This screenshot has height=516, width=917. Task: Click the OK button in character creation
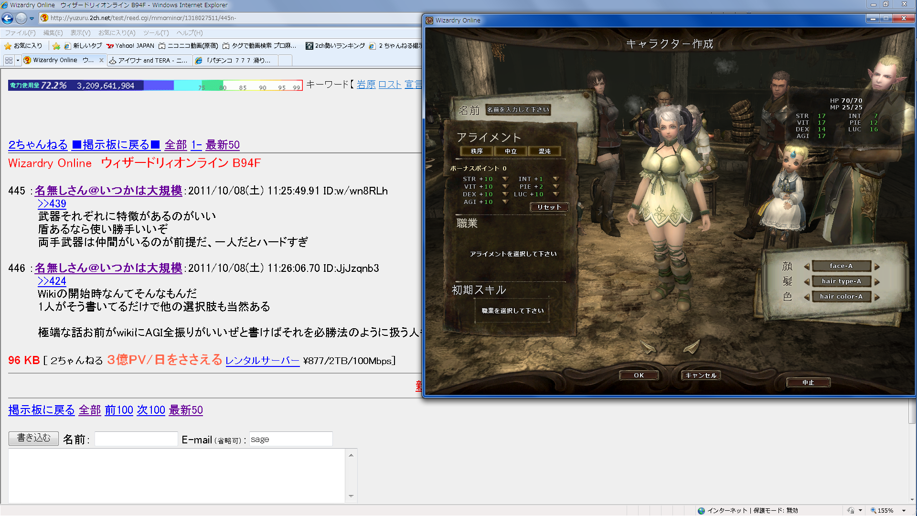tap(639, 376)
